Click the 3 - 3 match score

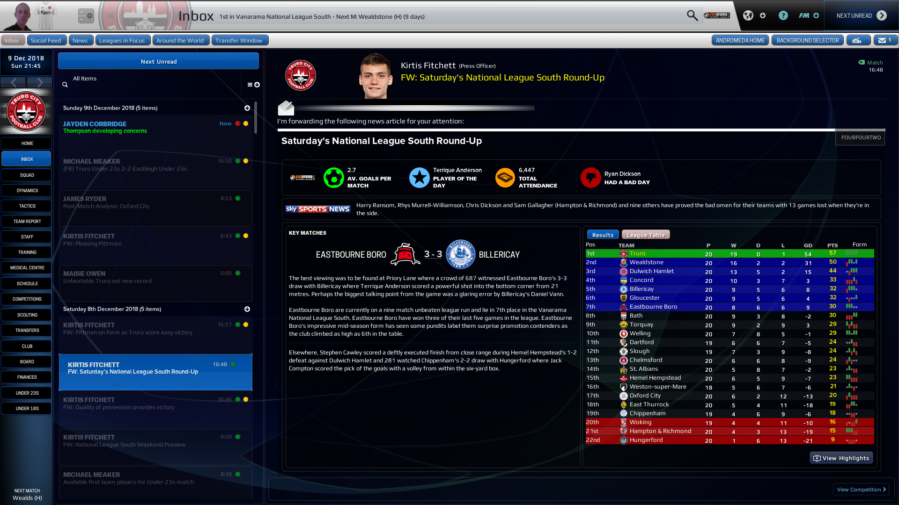[433, 254]
